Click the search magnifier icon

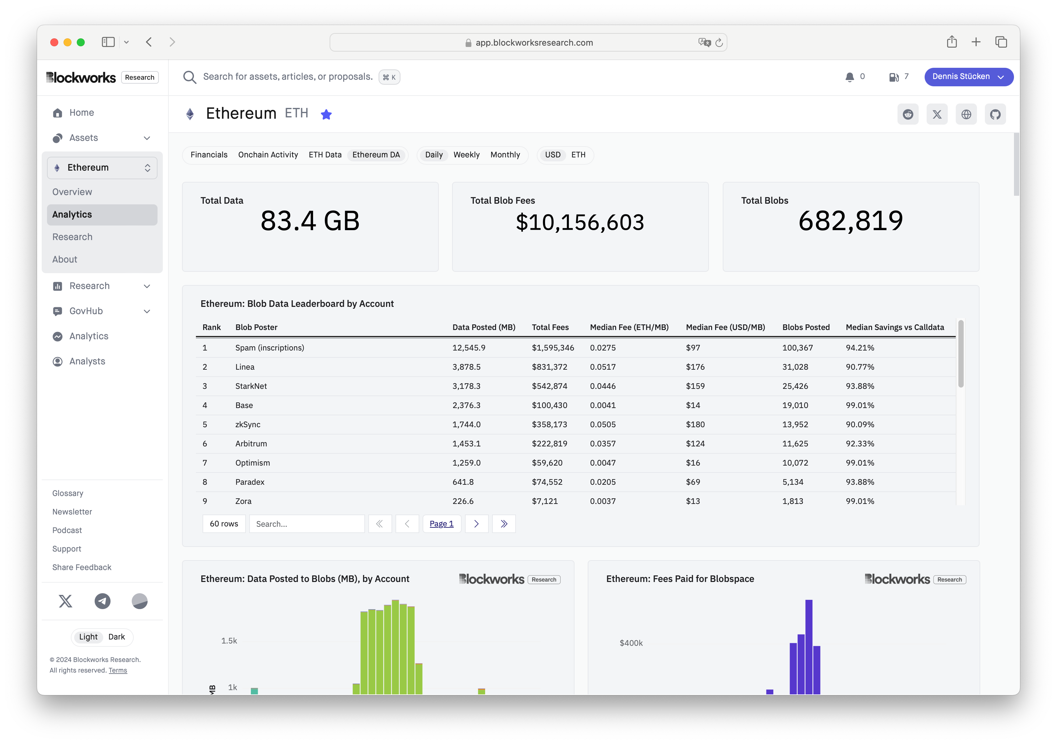click(190, 77)
